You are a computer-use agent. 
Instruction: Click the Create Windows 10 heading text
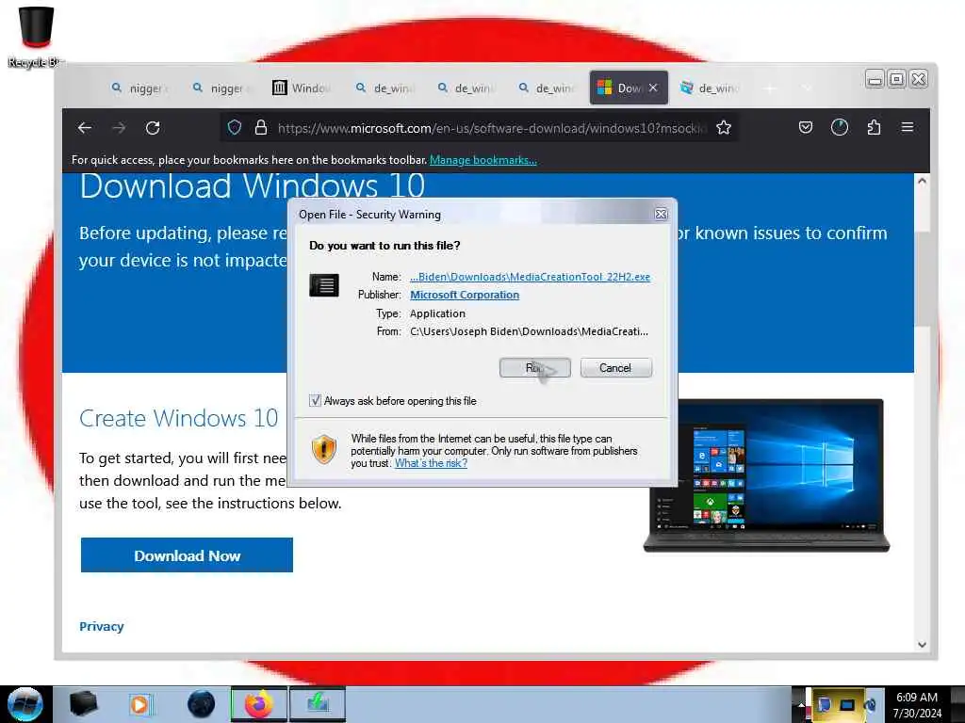click(178, 418)
